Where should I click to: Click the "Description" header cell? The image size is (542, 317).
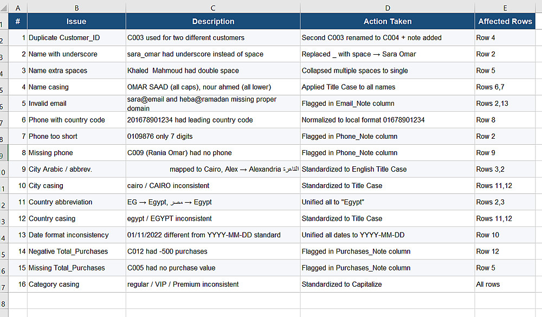click(213, 22)
